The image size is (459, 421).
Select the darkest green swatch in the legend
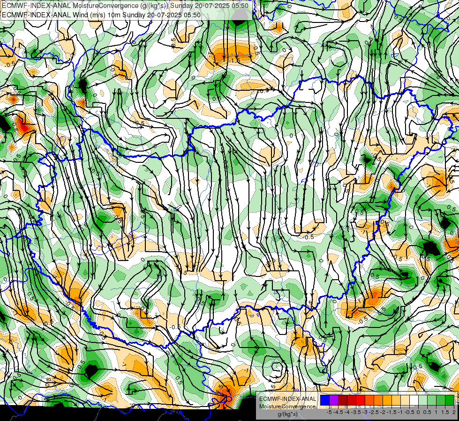tap(449, 400)
